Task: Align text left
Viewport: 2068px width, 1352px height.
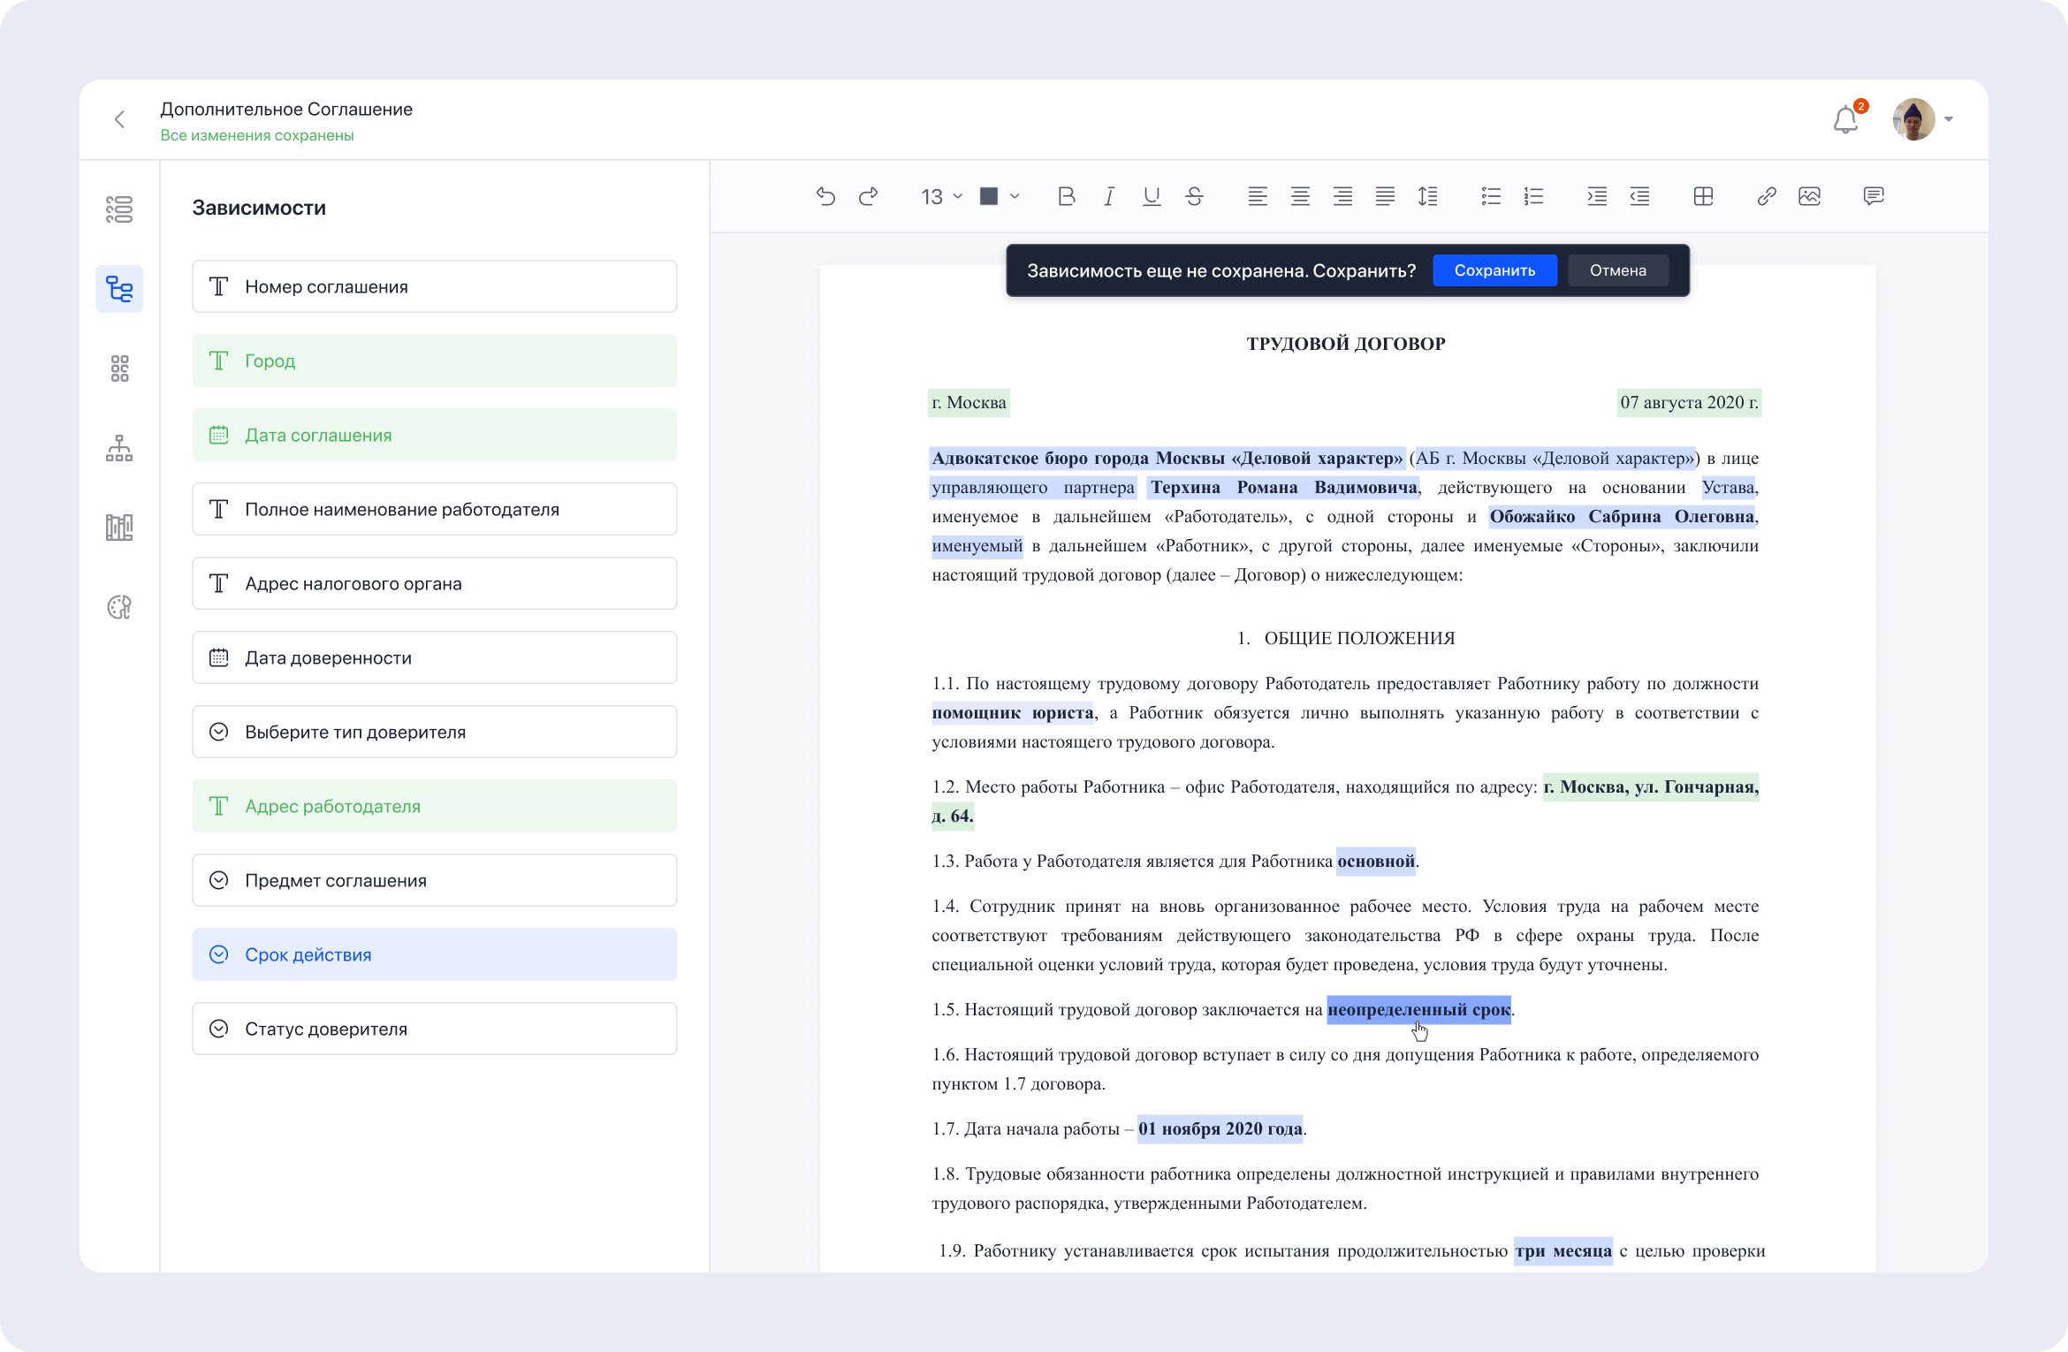Action: coord(1258,196)
